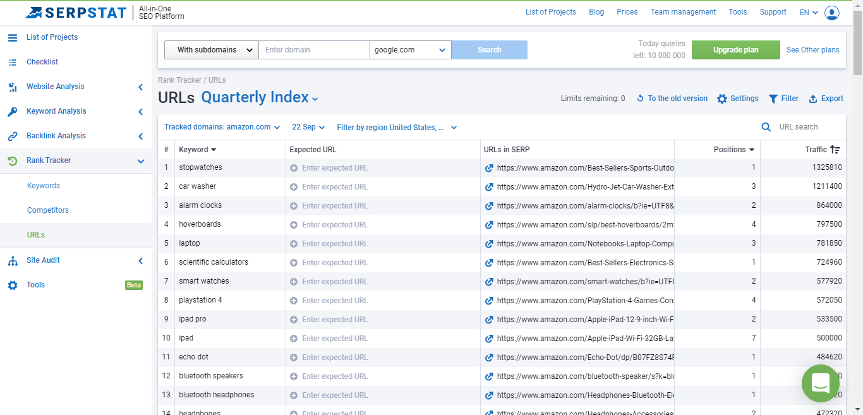Image resolution: width=863 pixels, height=415 pixels.
Task: Click the Site Audit hierarchy icon
Action: click(13, 260)
